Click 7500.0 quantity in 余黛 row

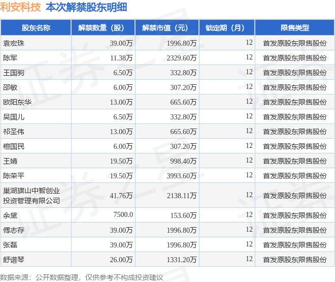(123, 214)
